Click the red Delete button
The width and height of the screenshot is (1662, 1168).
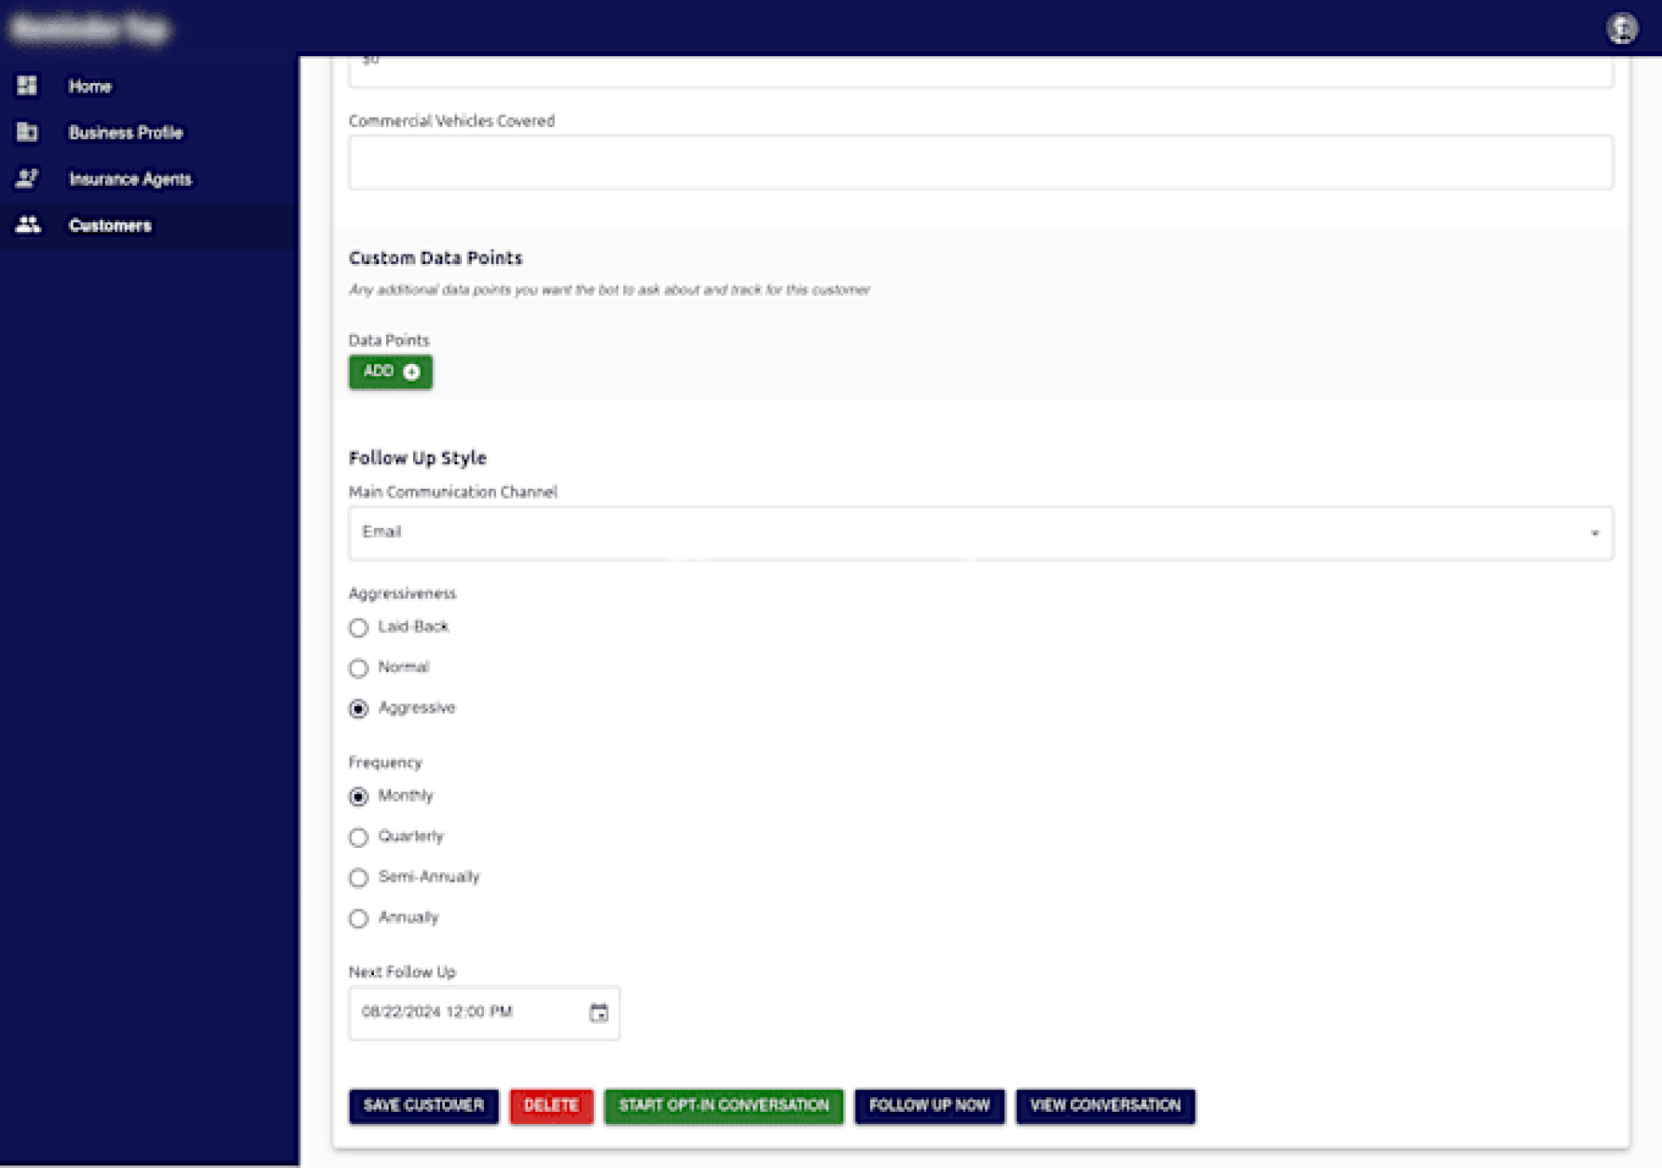tap(551, 1106)
